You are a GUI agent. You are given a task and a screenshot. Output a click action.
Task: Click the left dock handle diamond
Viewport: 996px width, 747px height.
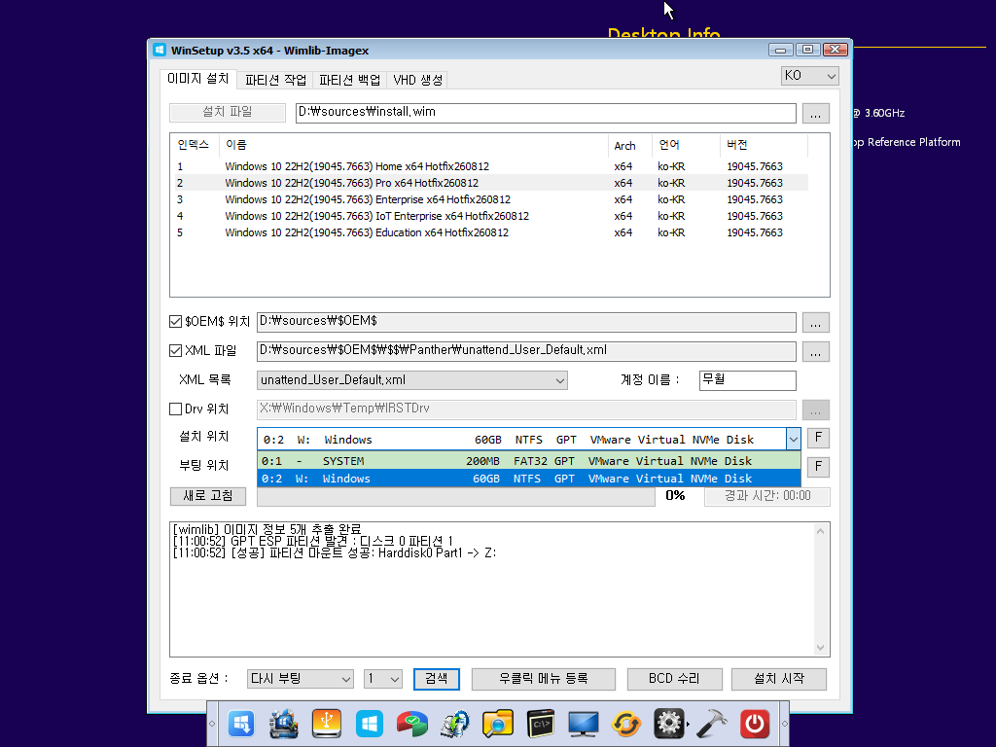tap(212, 724)
